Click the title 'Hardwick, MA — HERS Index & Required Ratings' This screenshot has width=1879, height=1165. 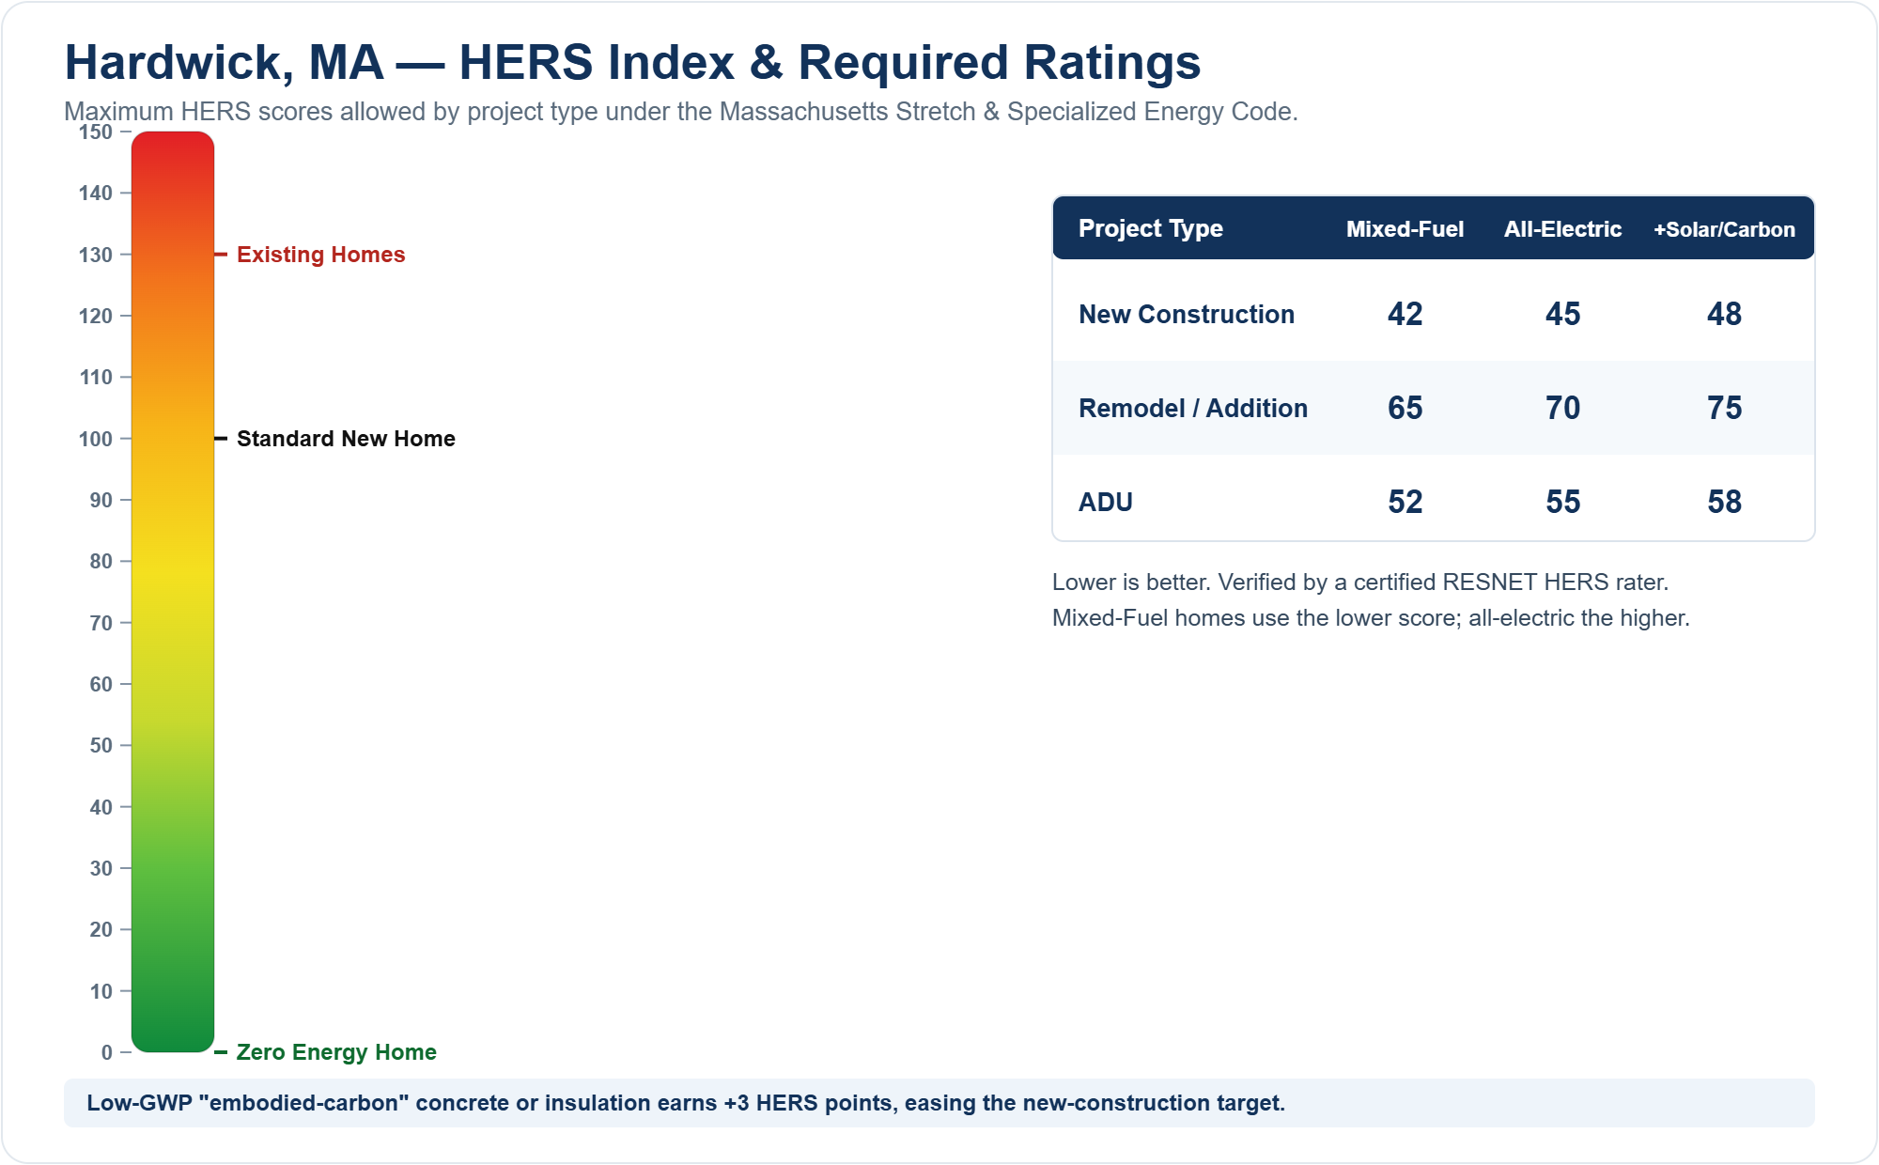coord(632,62)
